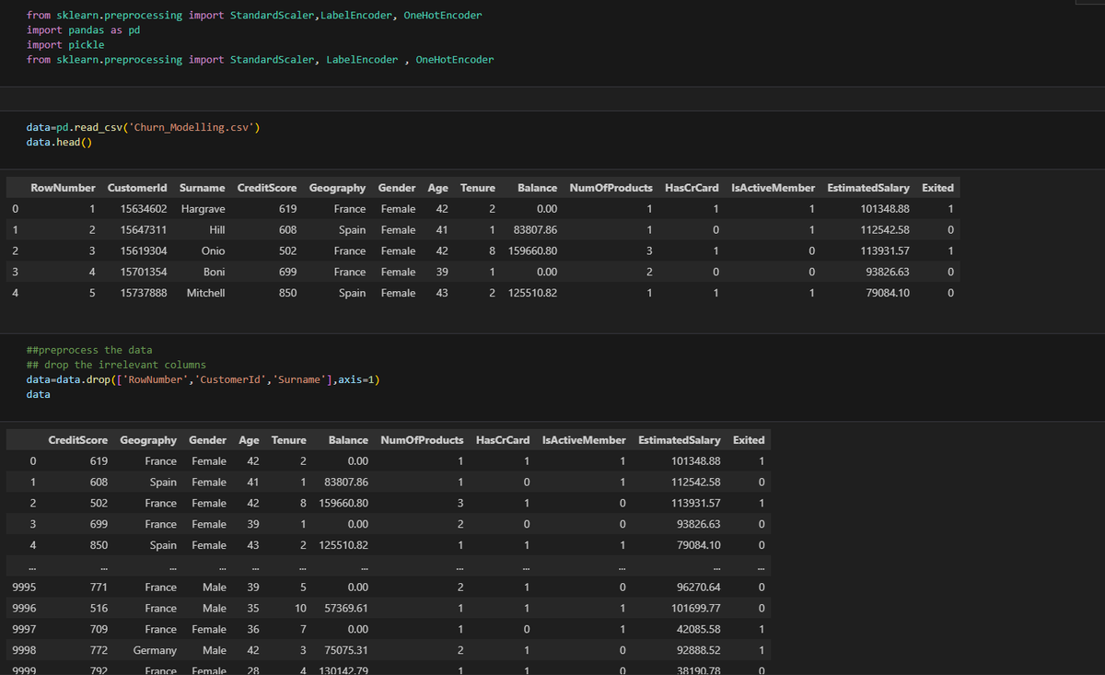This screenshot has height=675, width=1105.
Task: Click the surname Onio
Action: click(214, 251)
